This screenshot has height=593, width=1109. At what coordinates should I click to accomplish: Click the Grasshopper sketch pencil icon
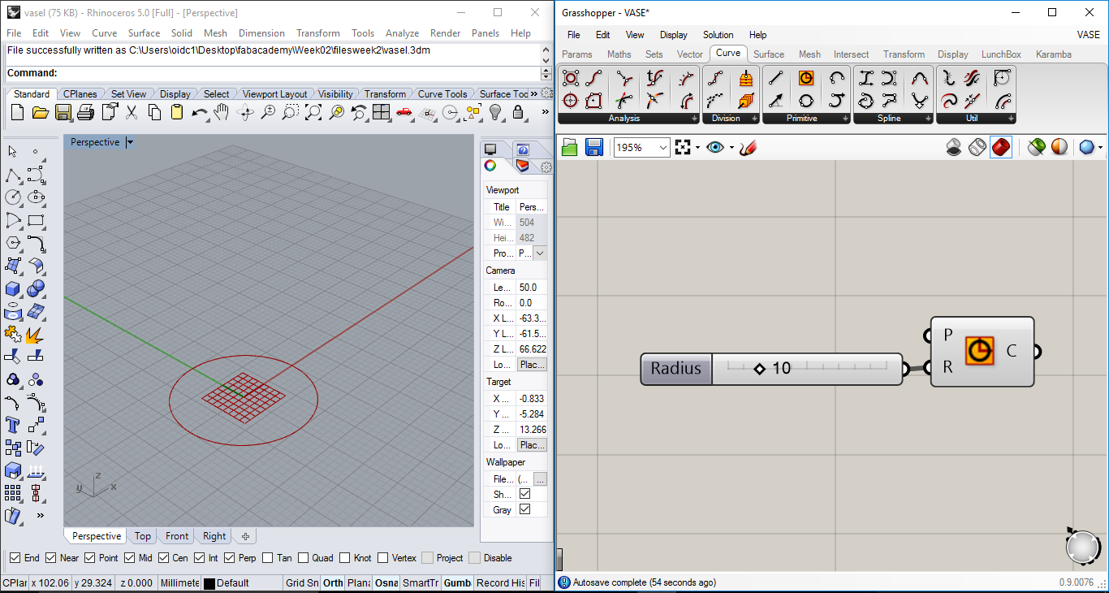click(748, 147)
